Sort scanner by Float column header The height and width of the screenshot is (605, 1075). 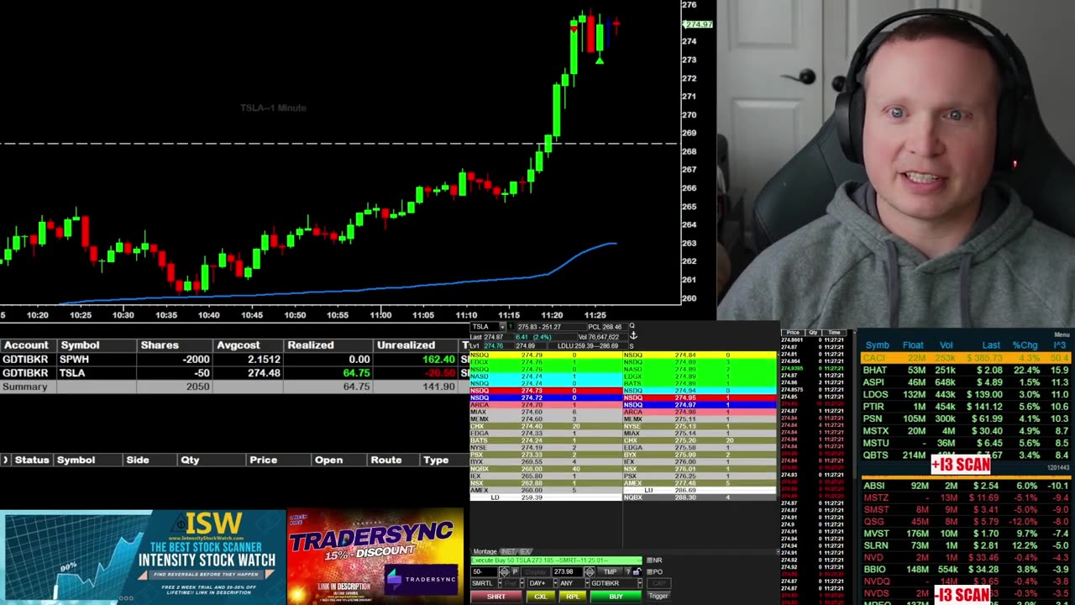[913, 345]
